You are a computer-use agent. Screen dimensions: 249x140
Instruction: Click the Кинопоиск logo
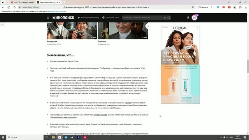point(63,17)
